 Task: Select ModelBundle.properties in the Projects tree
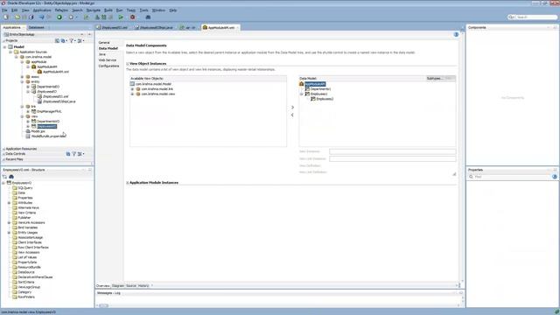coord(48,136)
